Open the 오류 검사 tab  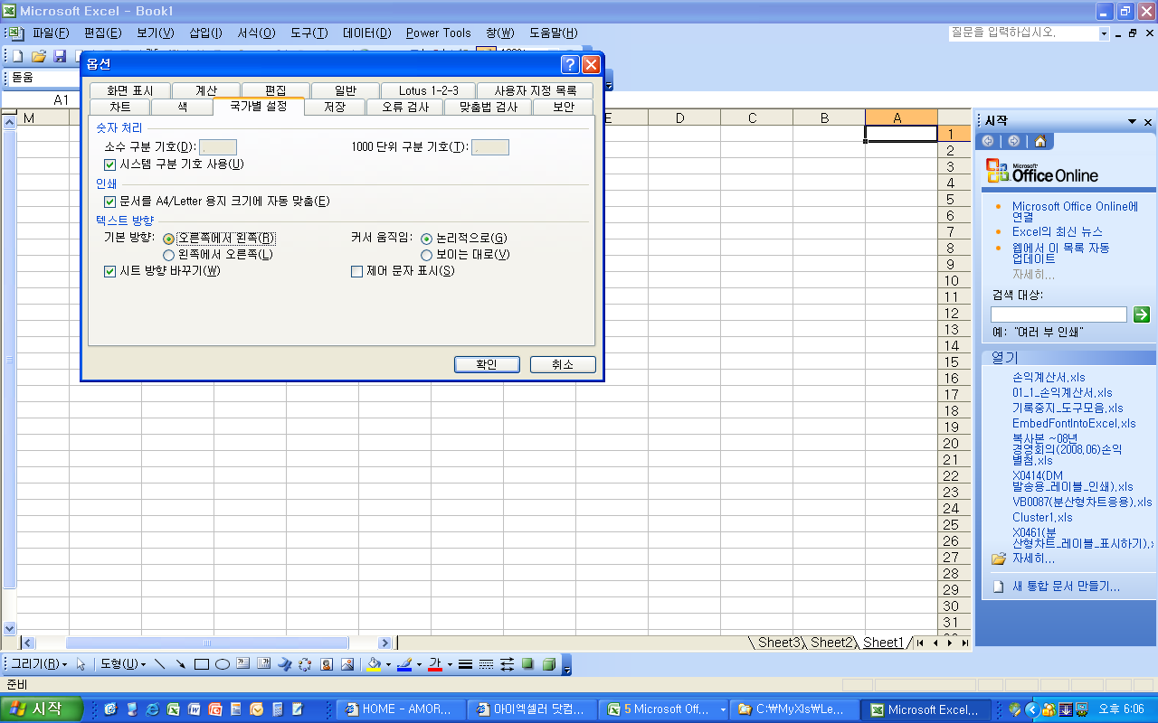point(404,107)
